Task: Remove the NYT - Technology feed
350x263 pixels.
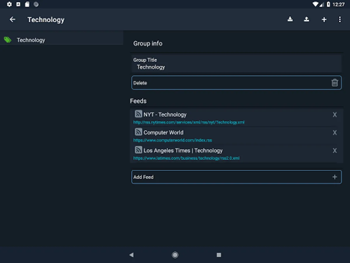Action: 335,115
